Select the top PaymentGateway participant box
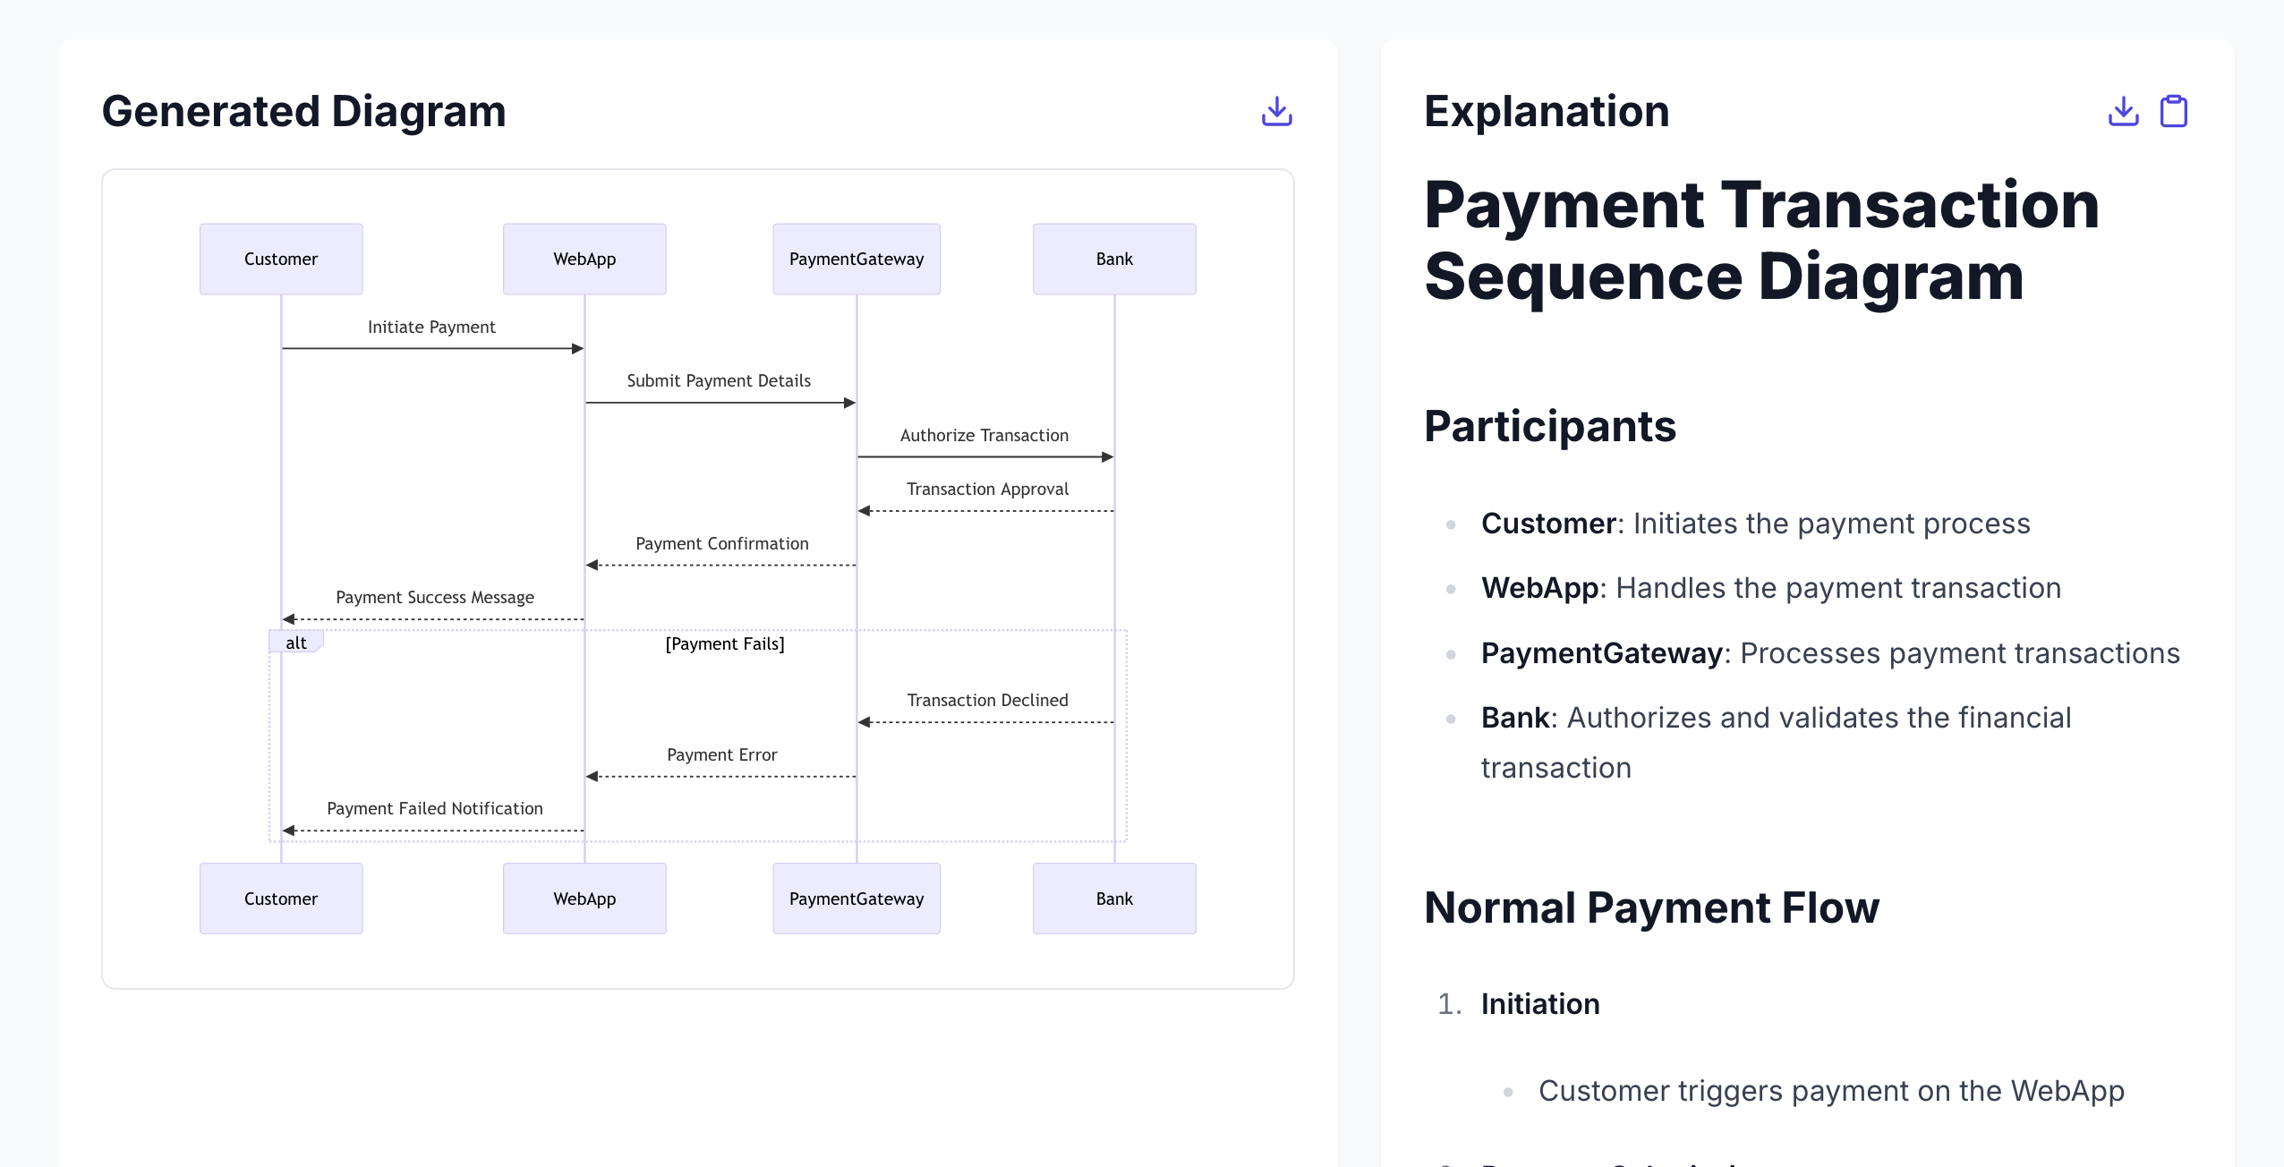This screenshot has height=1167, width=2284. pyautogui.click(x=856, y=259)
